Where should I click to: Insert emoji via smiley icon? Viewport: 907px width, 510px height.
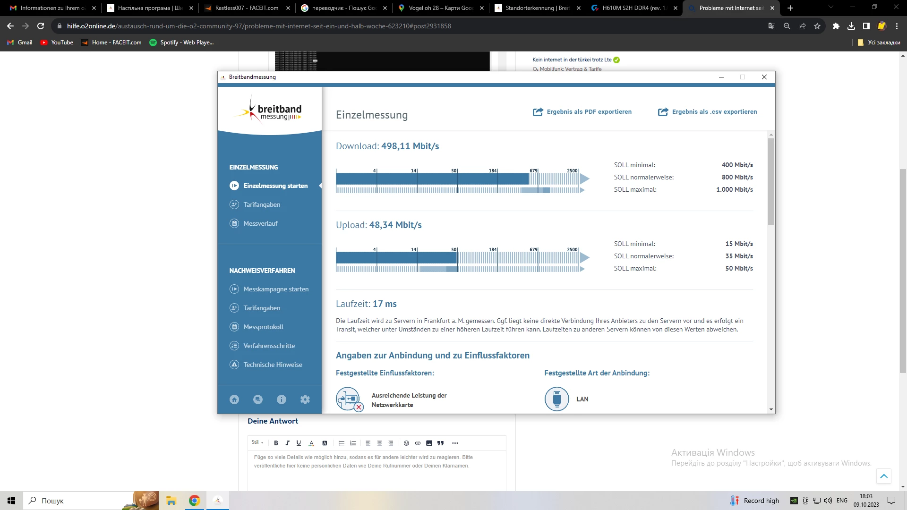pyautogui.click(x=406, y=443)
